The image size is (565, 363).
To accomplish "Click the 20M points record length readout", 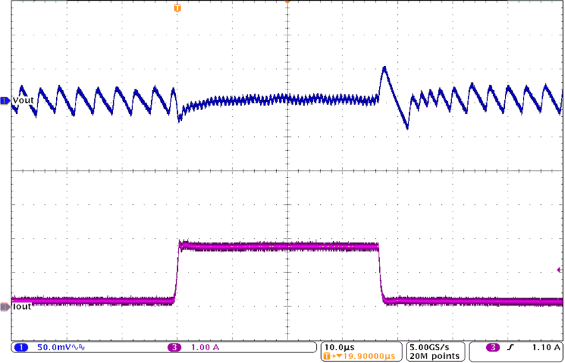I will [433, 357].
